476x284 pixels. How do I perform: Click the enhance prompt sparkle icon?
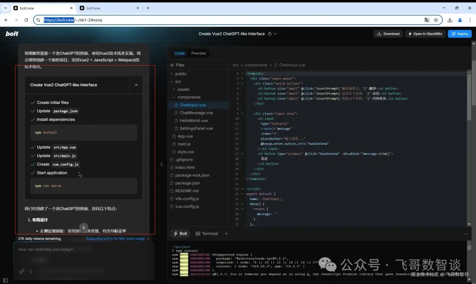pyautogui.click(x=31, y=271)
